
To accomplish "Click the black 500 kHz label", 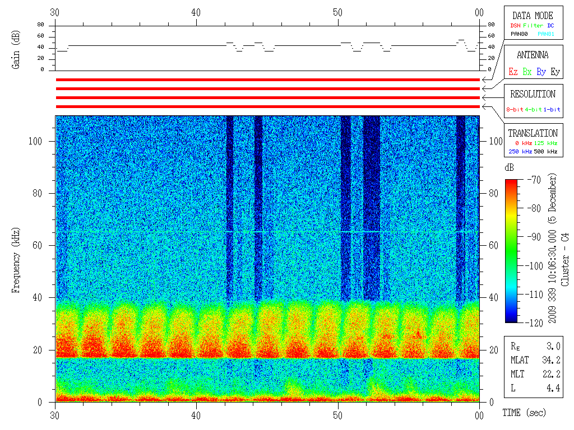I will click(x=545, y=151).
